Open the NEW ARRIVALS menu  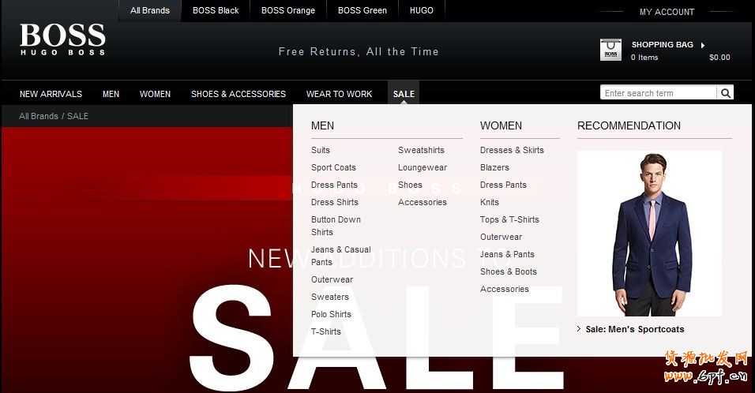pos(51,94)
